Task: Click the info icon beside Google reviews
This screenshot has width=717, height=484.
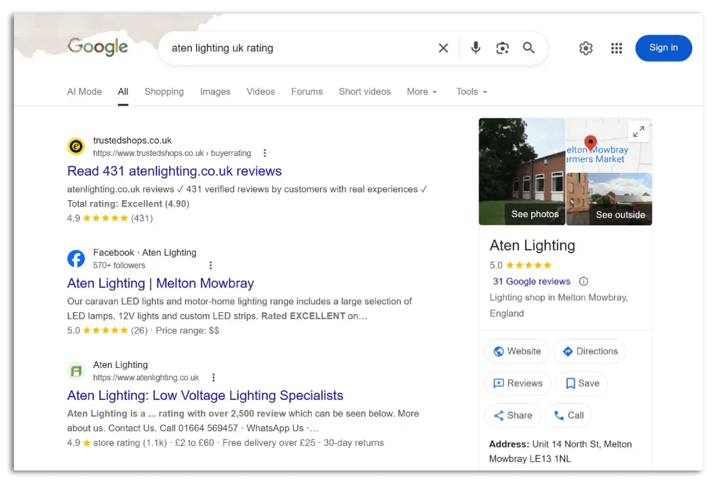Action: coord(583,281)
